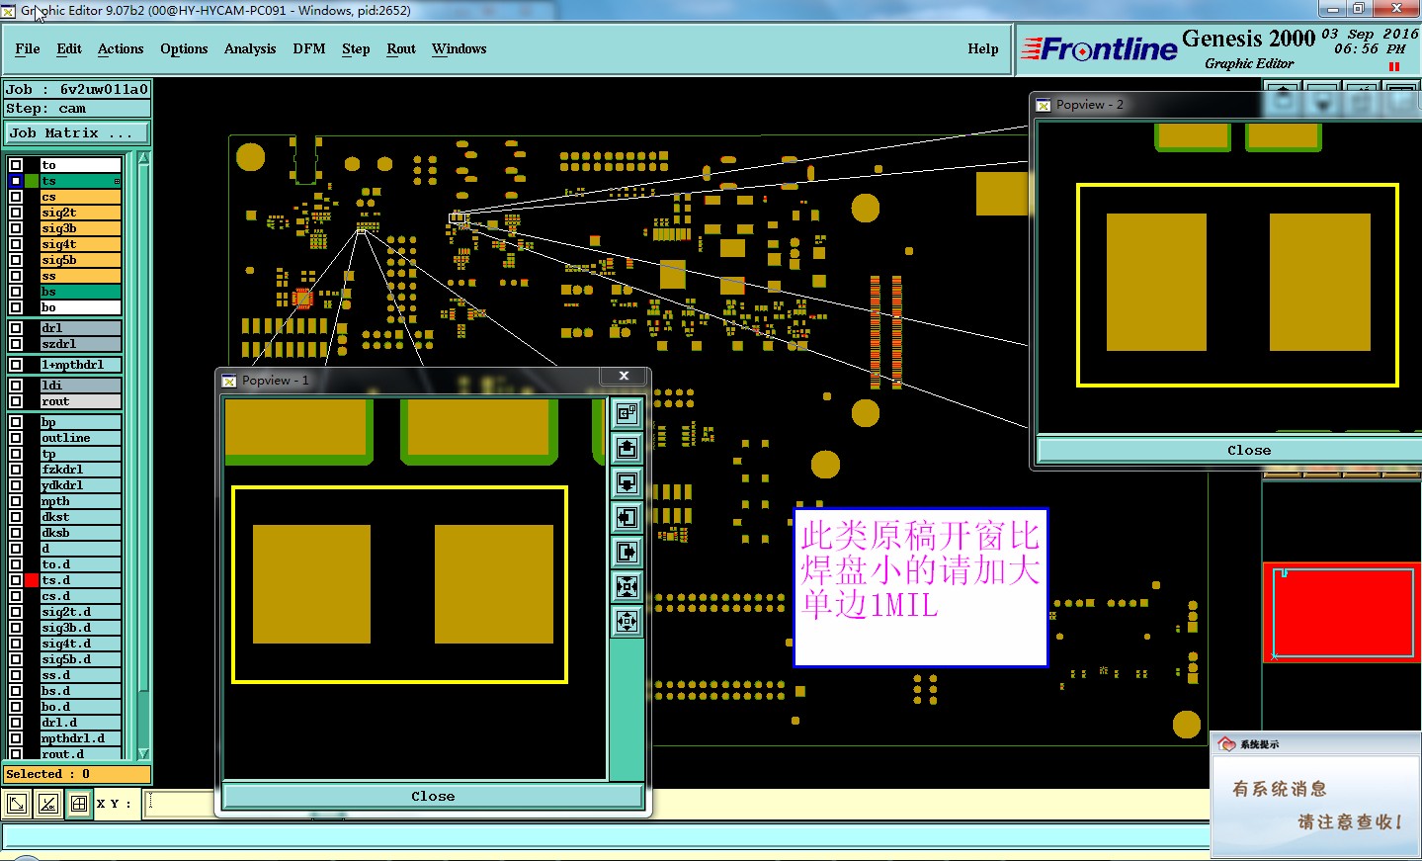The image size is (1422, 861).
Task: Click Close button in Popview 1
Action: (x=433, y=797)
